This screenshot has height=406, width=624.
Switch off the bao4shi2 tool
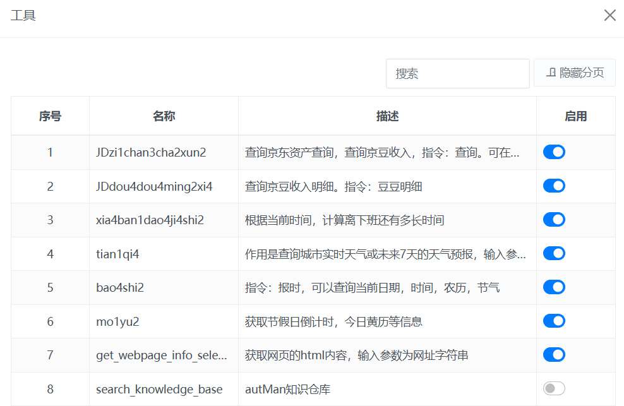pyautogui.click(x=554, y=287)
